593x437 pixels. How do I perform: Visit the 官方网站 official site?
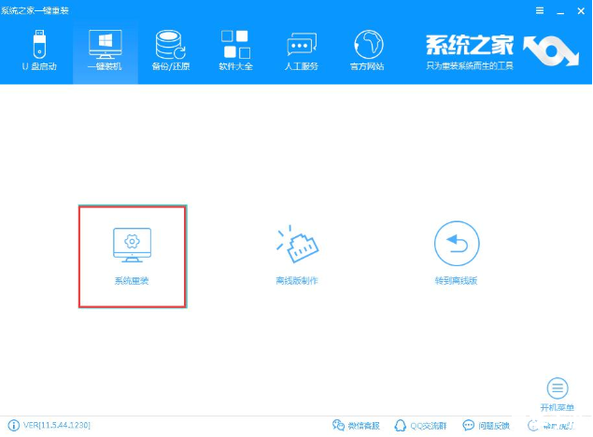[367, 49]
